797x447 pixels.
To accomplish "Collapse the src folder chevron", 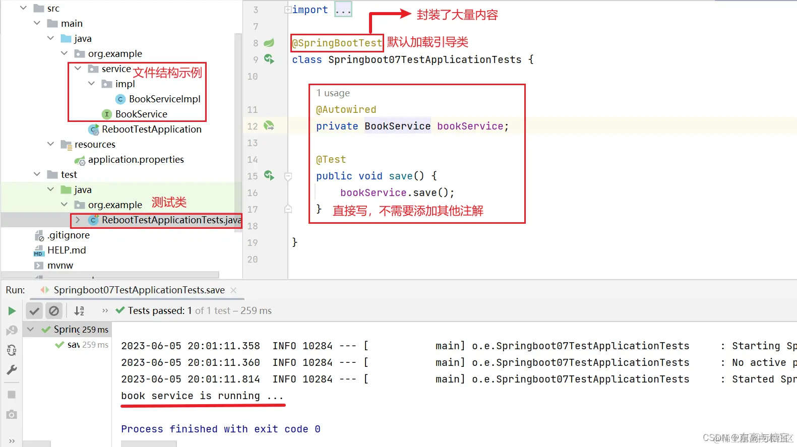I will (23, 8).
